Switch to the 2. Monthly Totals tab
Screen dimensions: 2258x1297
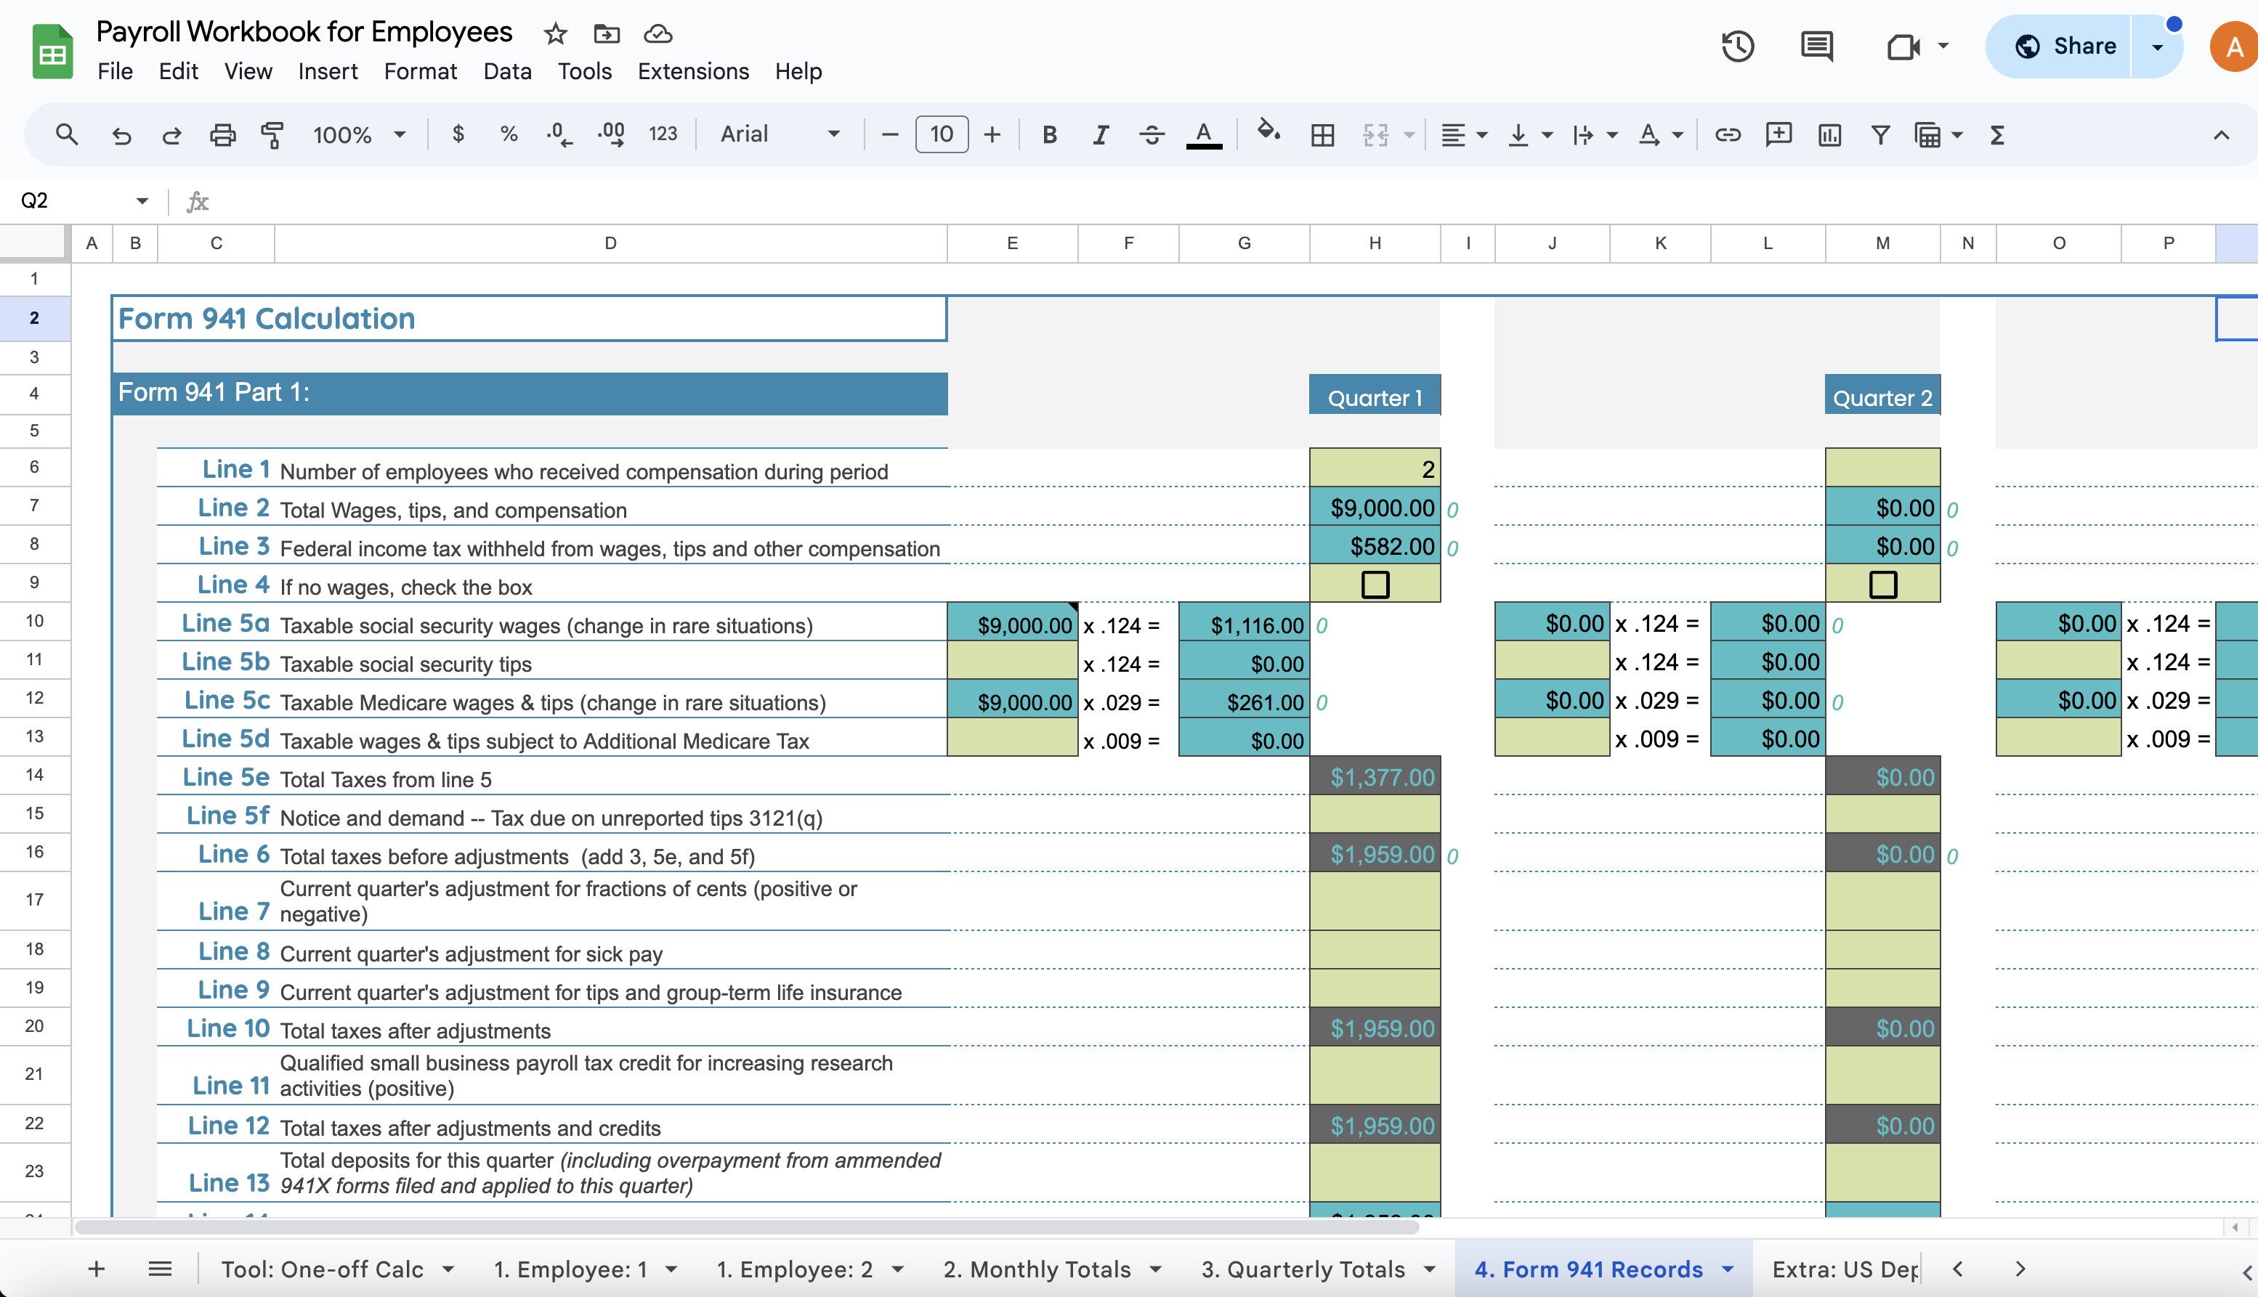point(1036,1269)
